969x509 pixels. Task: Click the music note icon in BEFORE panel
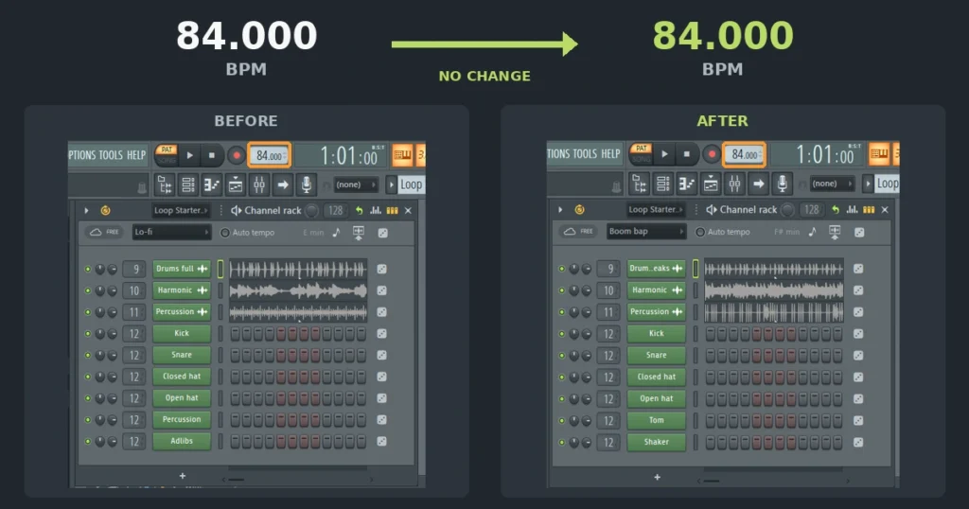pos(336,232)
